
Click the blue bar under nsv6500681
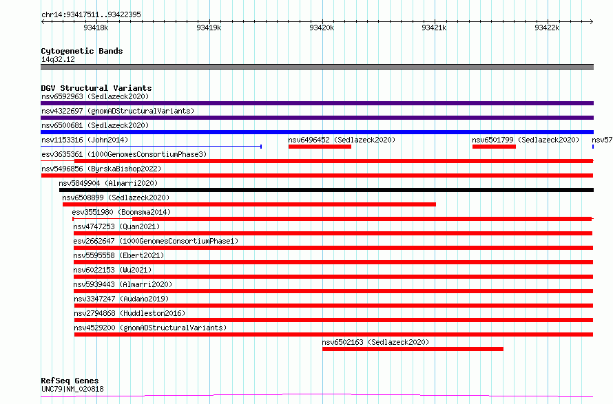click(x=317, y=132)
